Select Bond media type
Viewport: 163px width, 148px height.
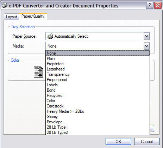(x=98, y=90)
